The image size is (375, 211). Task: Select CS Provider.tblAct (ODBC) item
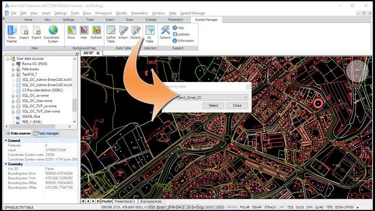[42, 90]
